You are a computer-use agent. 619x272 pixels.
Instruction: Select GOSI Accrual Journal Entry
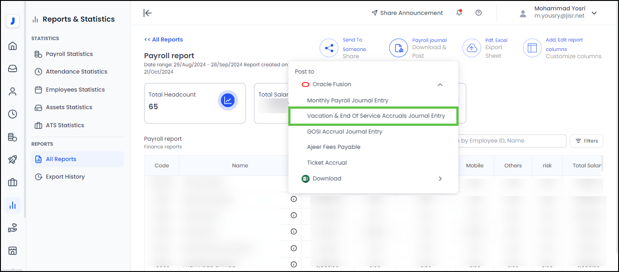tap(344, 132)
